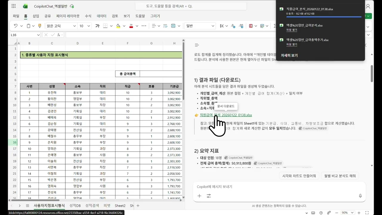Open file link under 엑셀%20일반_급여총액추가.xlsx

(x=292, y=44)
